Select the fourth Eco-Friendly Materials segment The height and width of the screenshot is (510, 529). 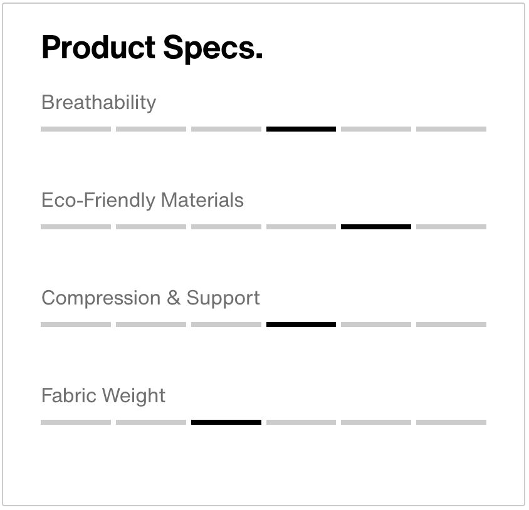[301, 227]
